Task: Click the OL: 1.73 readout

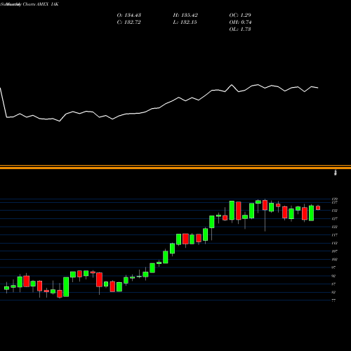Action: pos(240,29)
